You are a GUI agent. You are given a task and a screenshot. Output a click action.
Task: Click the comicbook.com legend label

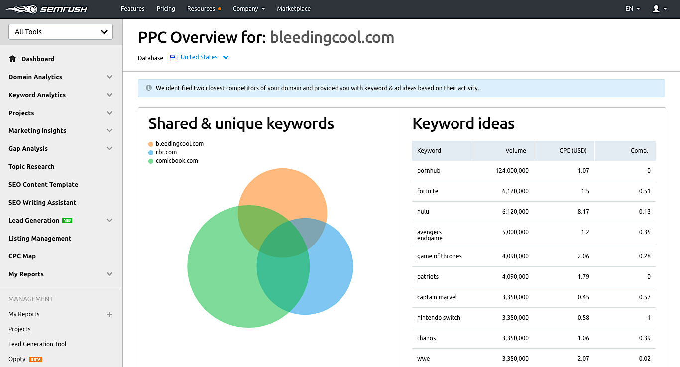[x=177, y=161]
